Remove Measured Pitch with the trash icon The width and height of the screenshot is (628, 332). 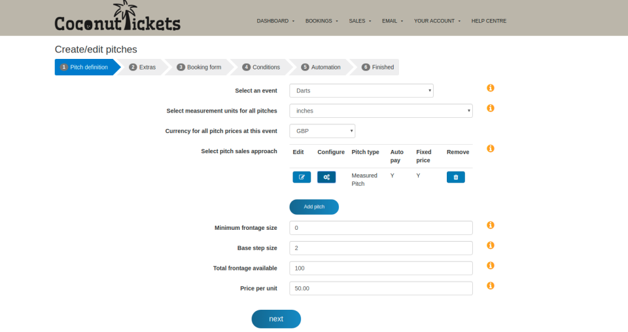(x=456, y=177)
